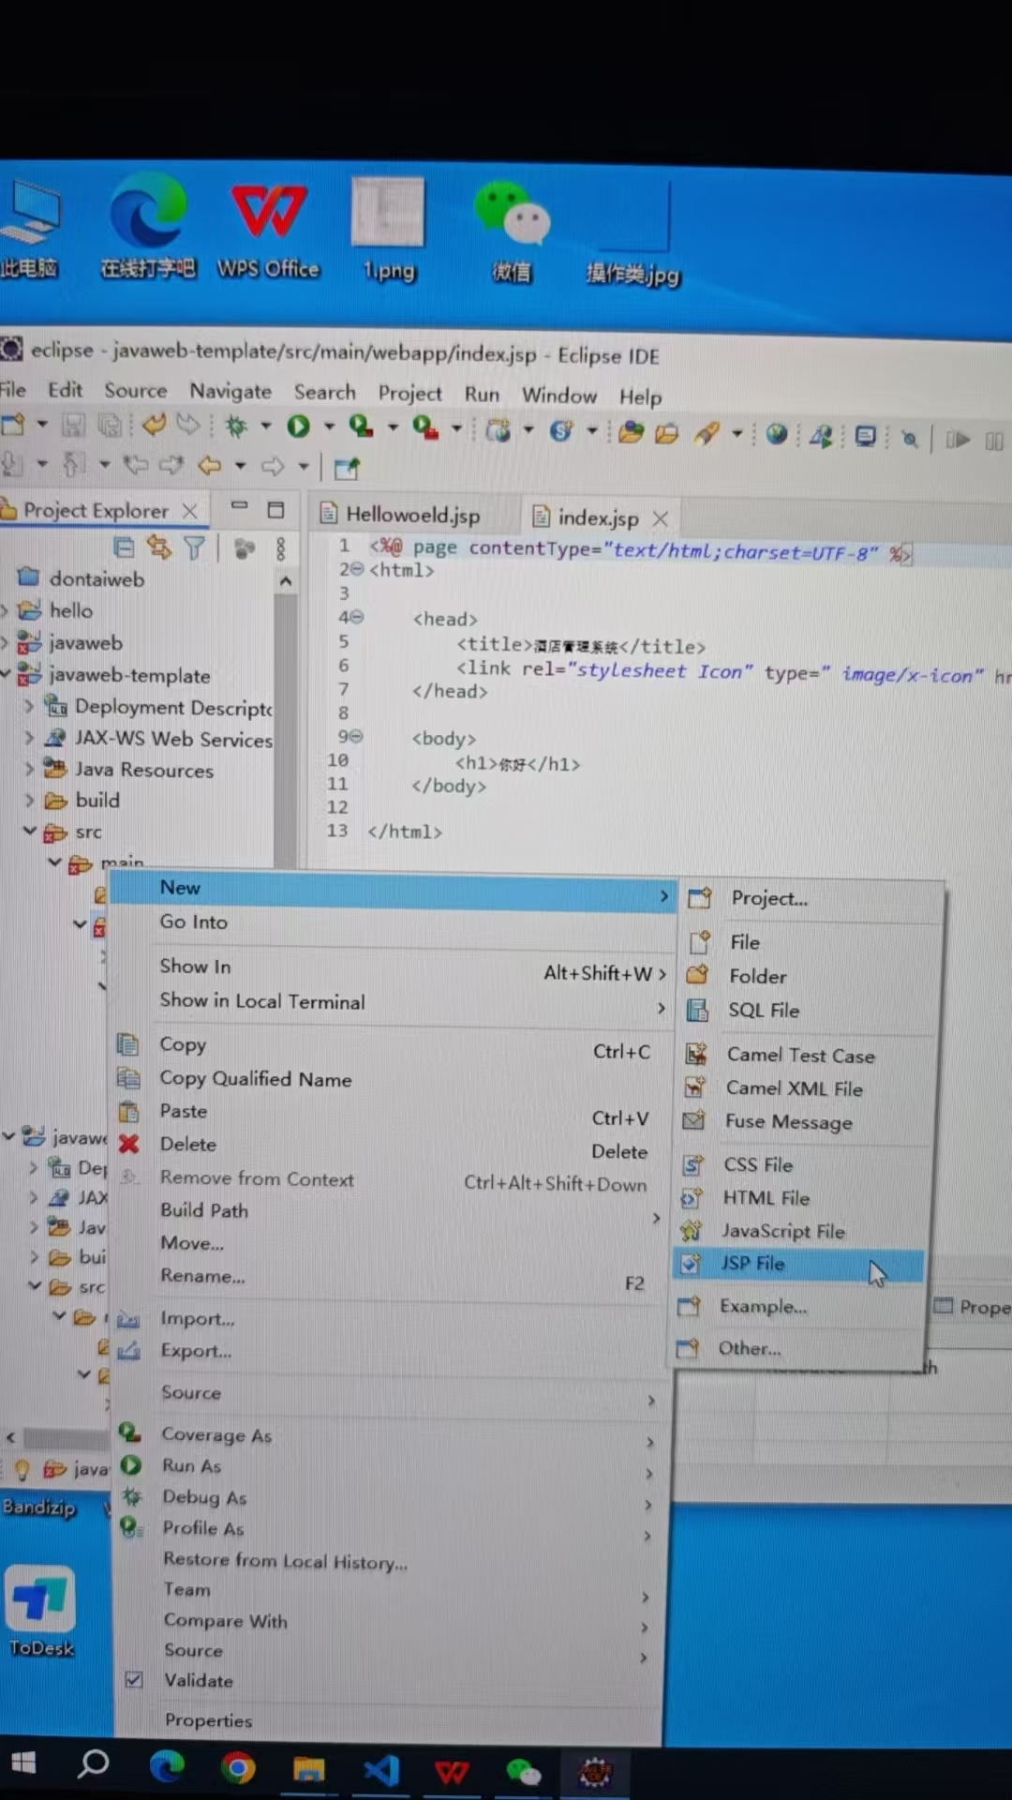Image resolution: width=1012 pixels, height=1800 pixels.
Task: Click the green Run button in toolbar
Action: (x=298, y=427)
